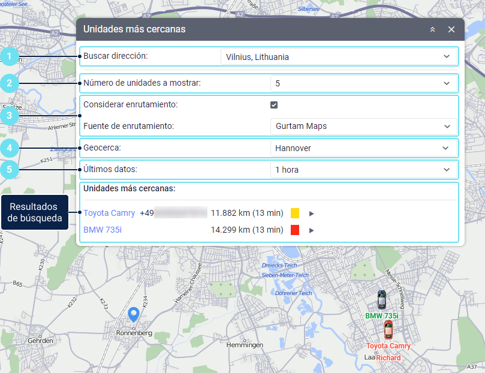485x373 pixels.
Task: Click the play arrow for Toyota Camry
Action: click(311, 213)
